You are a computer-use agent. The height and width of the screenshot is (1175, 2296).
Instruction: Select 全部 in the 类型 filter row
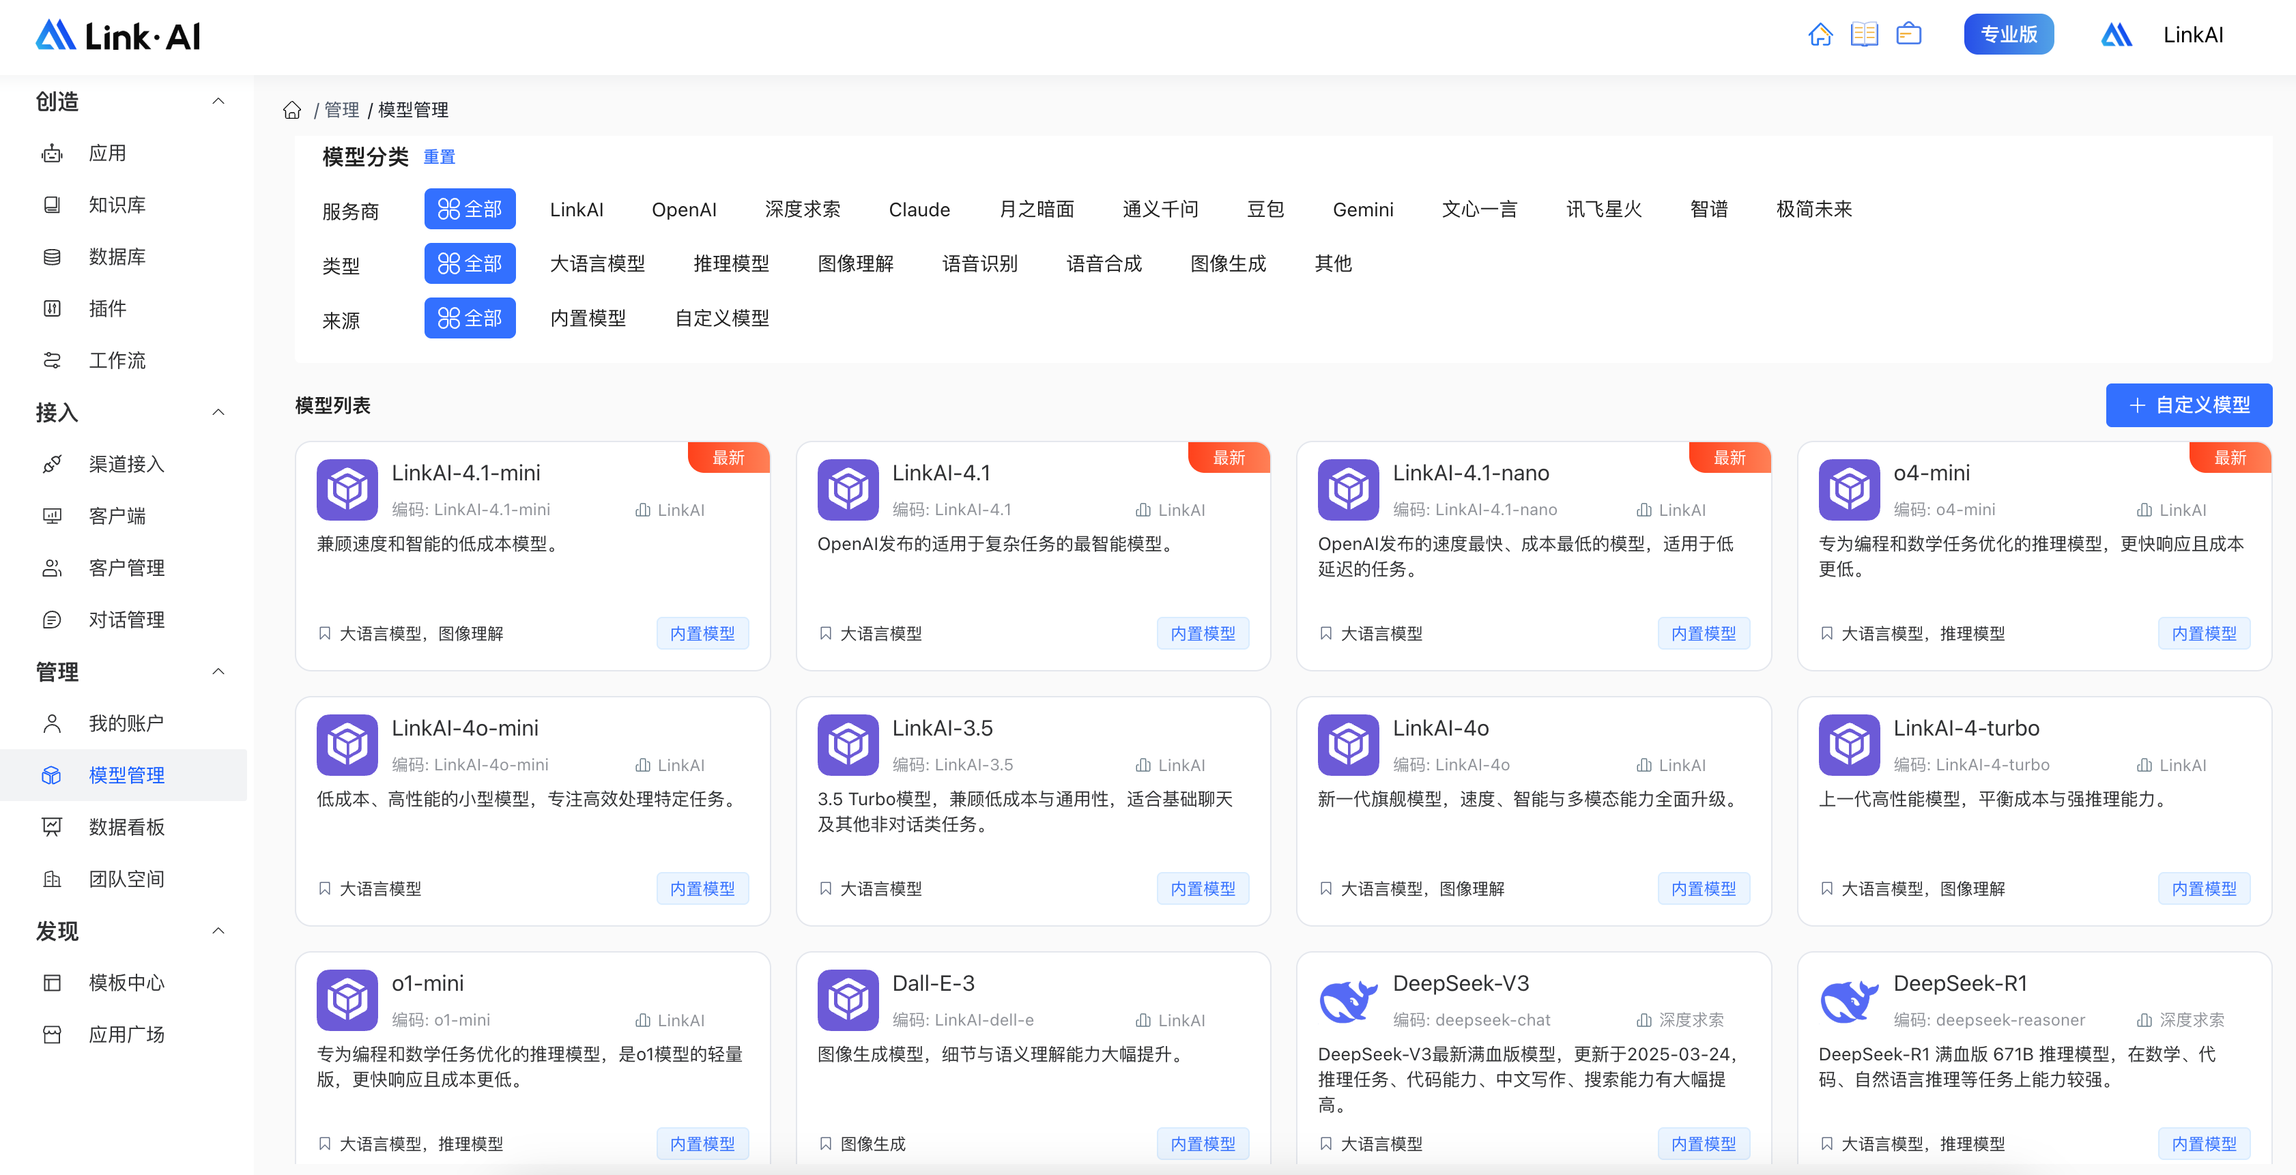470,263
